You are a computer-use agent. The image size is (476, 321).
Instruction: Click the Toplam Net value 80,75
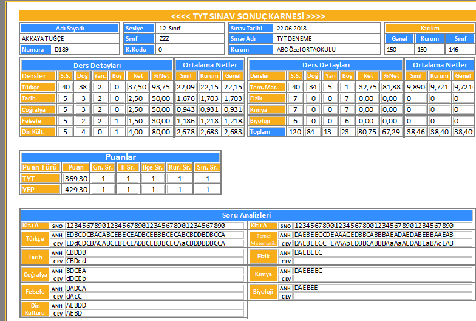[x=368, y=131]
